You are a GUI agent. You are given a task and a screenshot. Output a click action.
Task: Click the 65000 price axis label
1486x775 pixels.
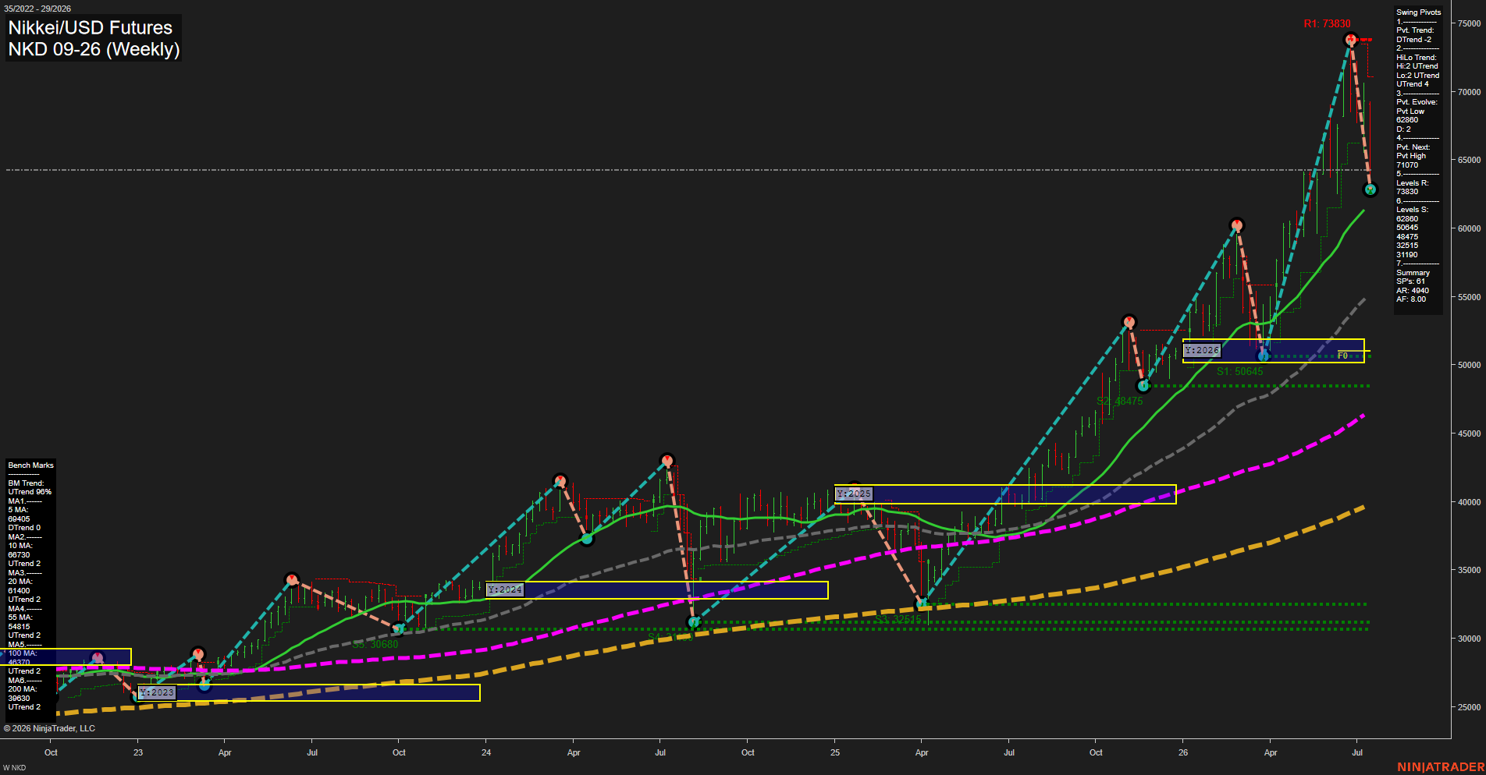1469,160
